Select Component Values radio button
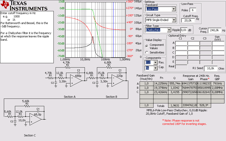The height and width of the screenshot is (141, 226). coord(147,46)
